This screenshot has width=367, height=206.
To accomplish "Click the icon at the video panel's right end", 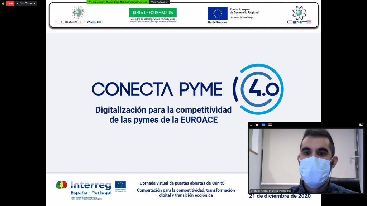I will (361, 125).
